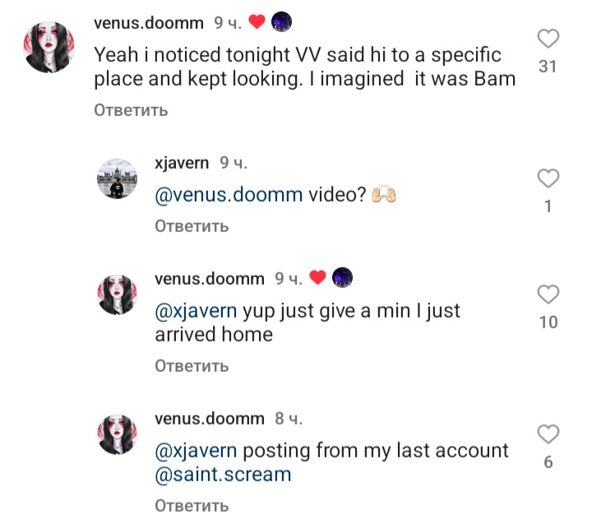Like the 'just arrived home' reply
592x529 pixels.
pos(548,294)
